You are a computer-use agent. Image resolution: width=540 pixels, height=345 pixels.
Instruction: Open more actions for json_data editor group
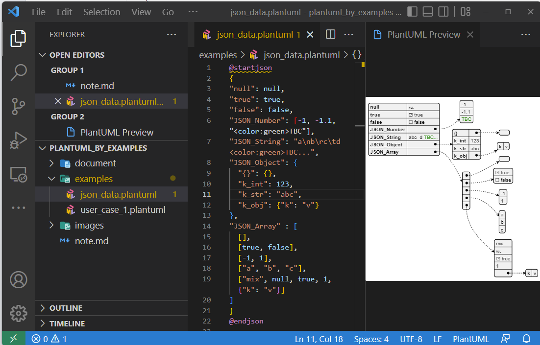348,34
